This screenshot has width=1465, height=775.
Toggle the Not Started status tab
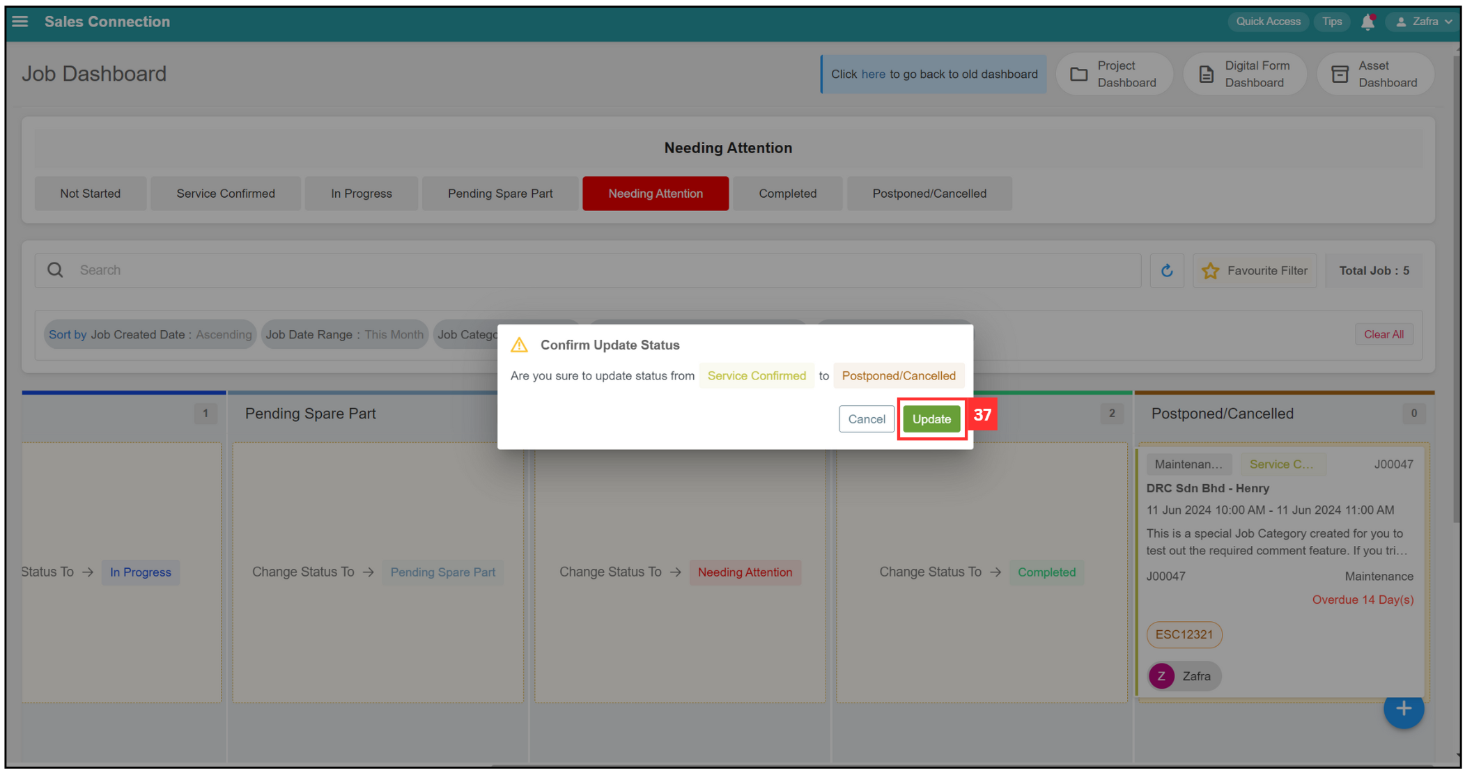[91, 194]
